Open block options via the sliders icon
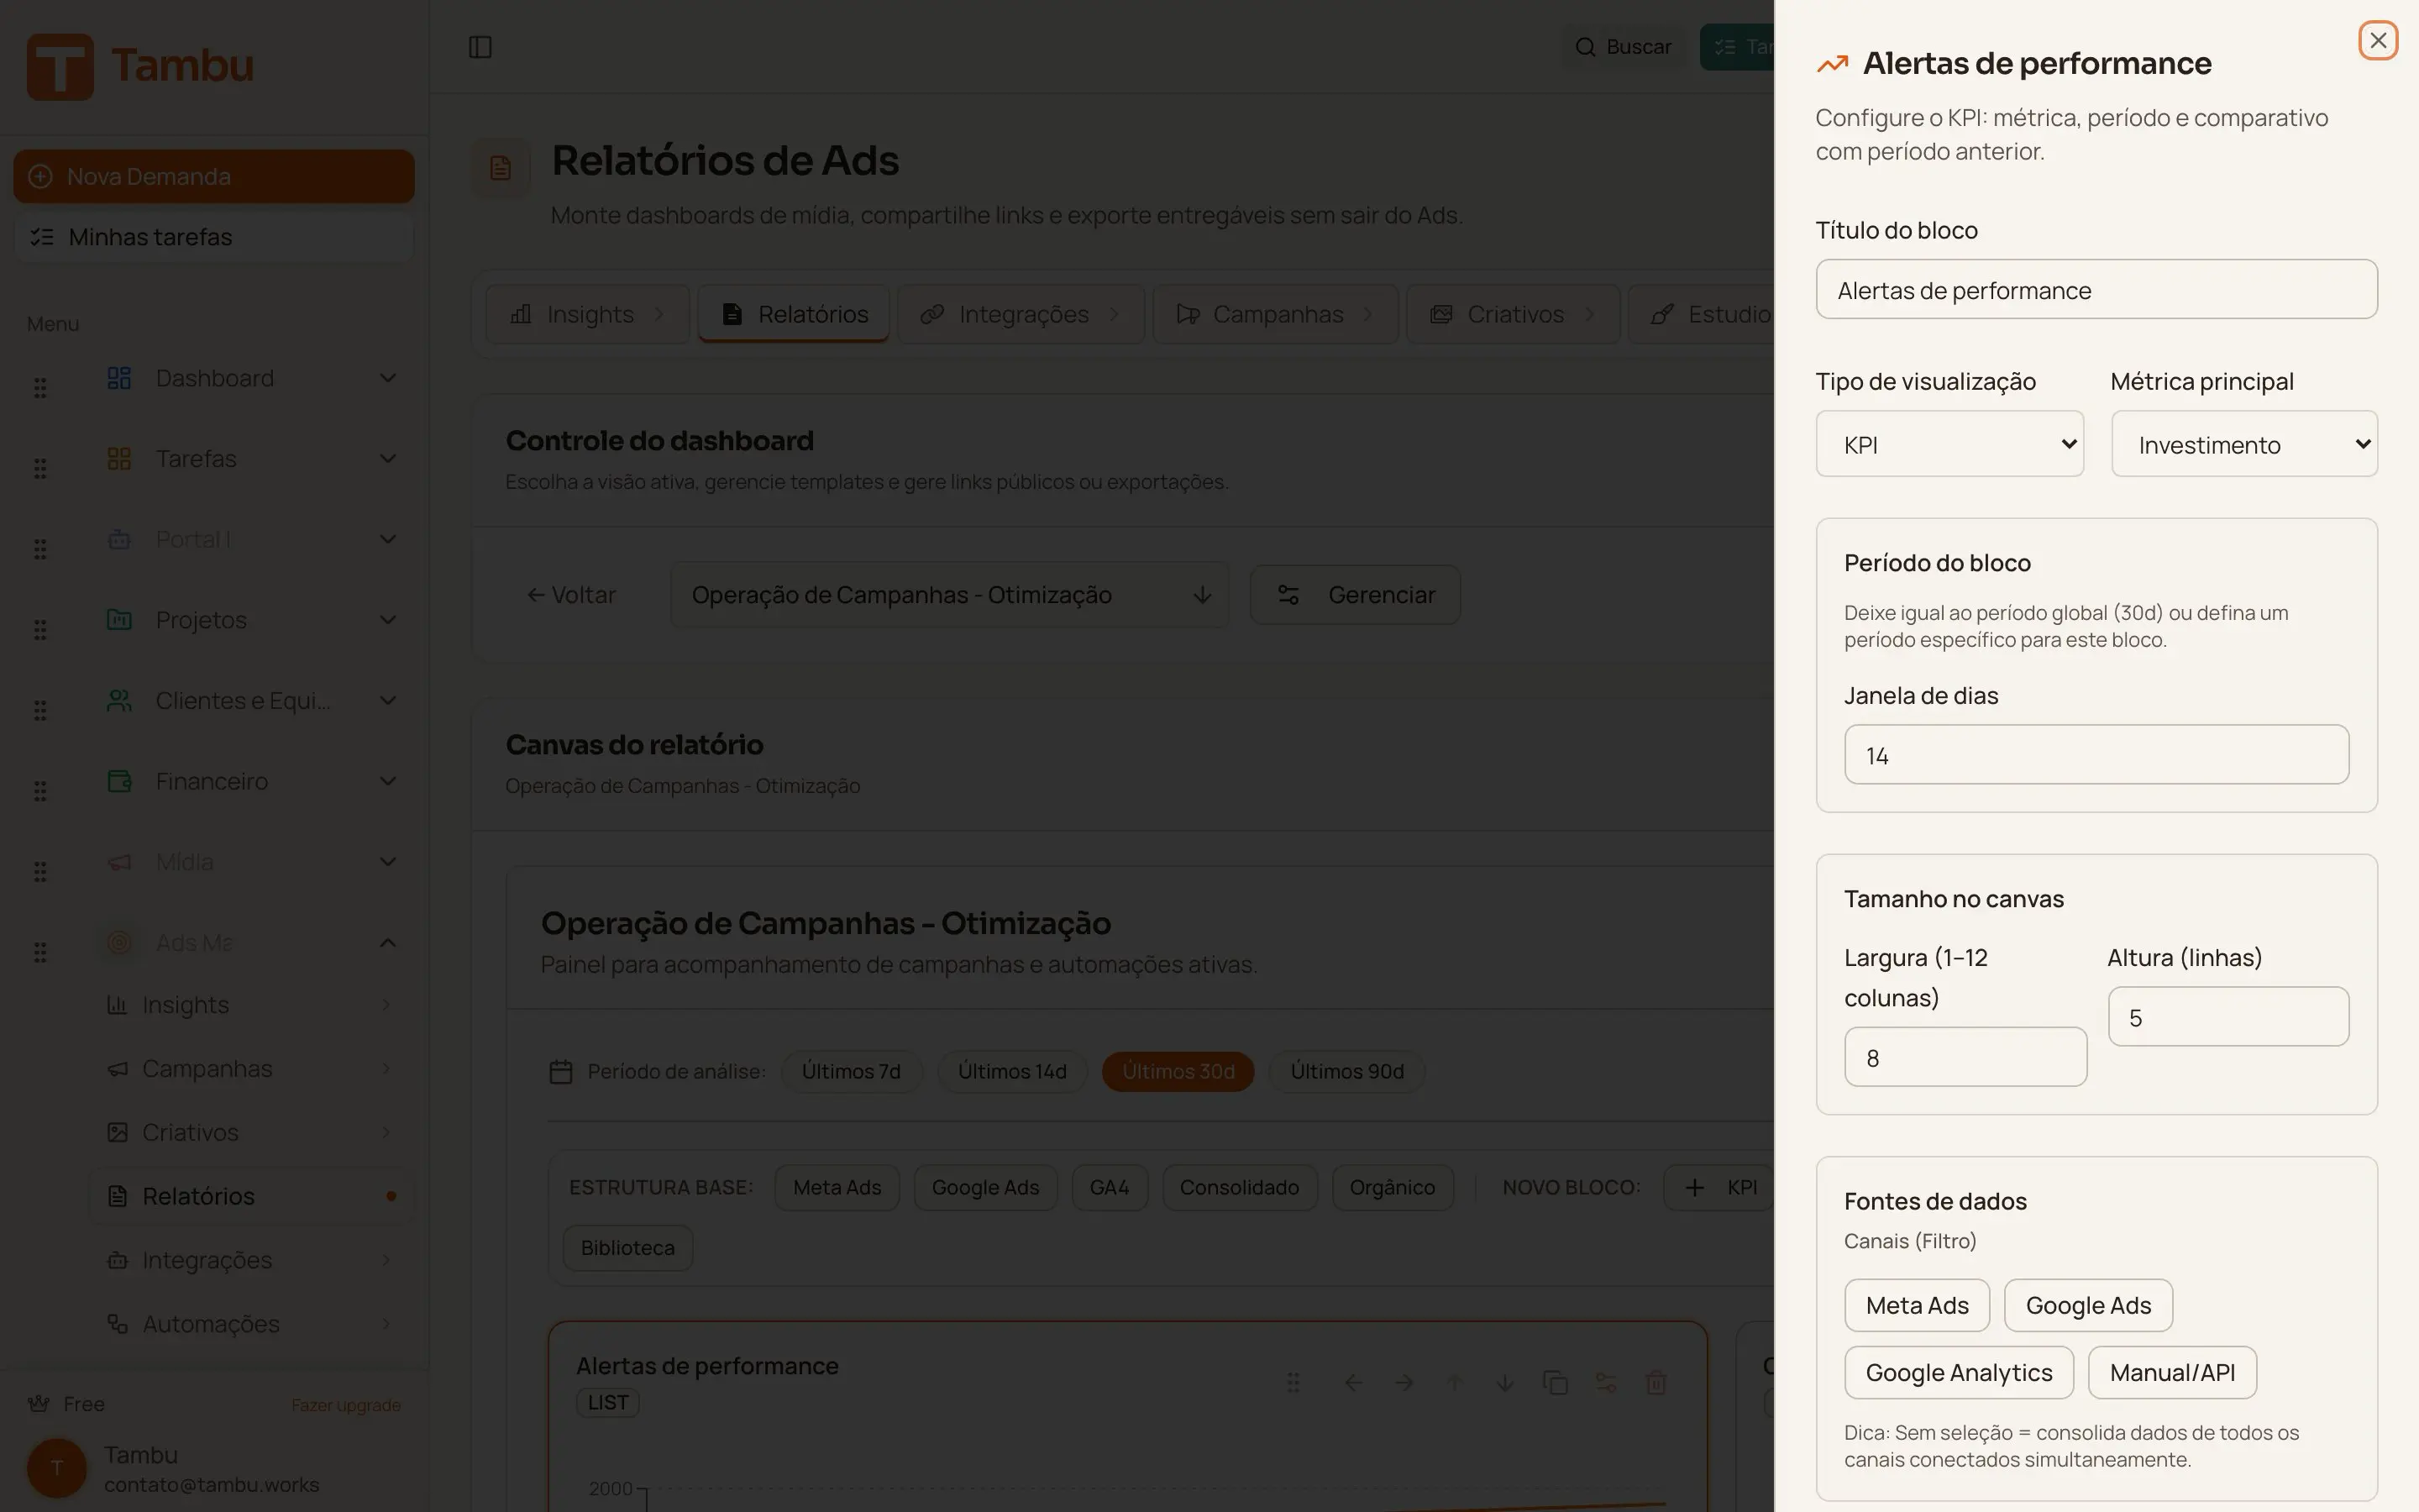 click(1606, 1383)
